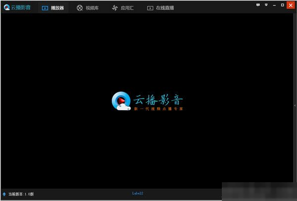Image resolution: width=297 pixels, height=201 pixels.
Task: Go to the 应用汇 tab
Action: 127,8
